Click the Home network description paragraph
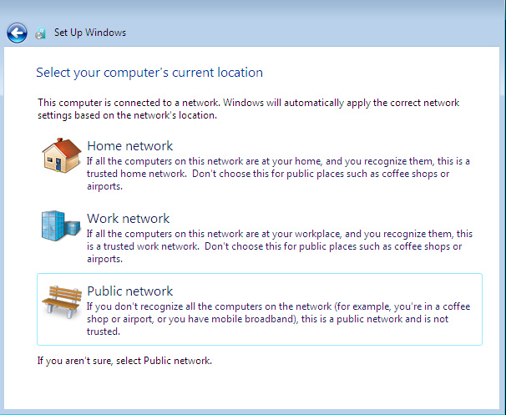This screenshot has height=415, width=506. tap(278, 174)
